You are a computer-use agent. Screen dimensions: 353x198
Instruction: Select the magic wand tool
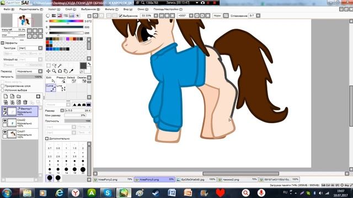click(x=60, y=65)
